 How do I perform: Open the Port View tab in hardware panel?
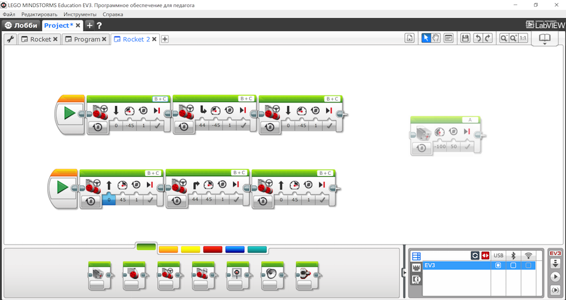tap(416, 267)
